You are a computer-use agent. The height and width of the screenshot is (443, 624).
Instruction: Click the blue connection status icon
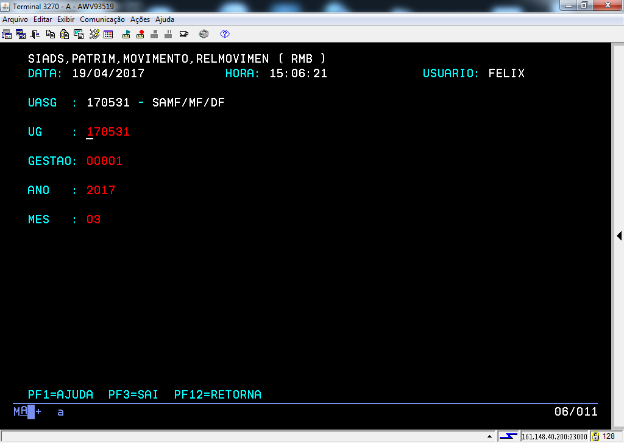(508, 436)
